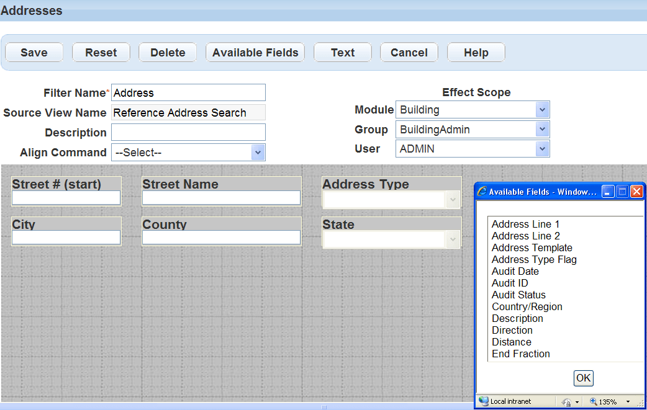
Task: Click the Internet Explorer icon in popup title bar
Action: 482,192
